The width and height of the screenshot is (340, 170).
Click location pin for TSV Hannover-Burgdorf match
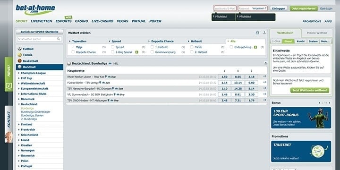tap(113, 88)
